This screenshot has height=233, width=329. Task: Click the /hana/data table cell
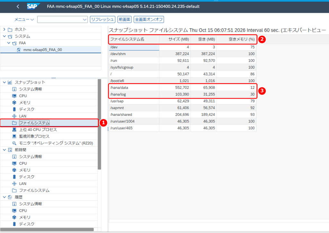pos(134,88)
